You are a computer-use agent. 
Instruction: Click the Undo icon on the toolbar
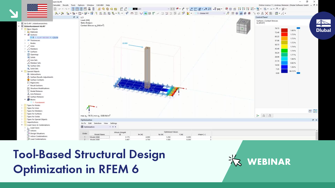click(x=59, y=9)
